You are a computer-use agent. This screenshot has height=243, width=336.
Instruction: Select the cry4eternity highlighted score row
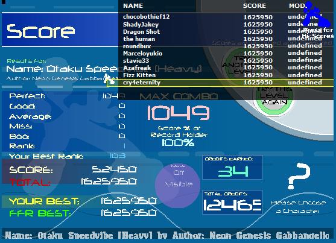220,83
